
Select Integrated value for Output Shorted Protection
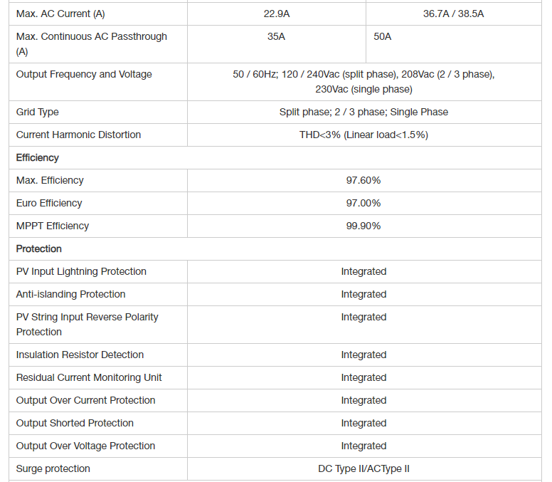[363, 423]
